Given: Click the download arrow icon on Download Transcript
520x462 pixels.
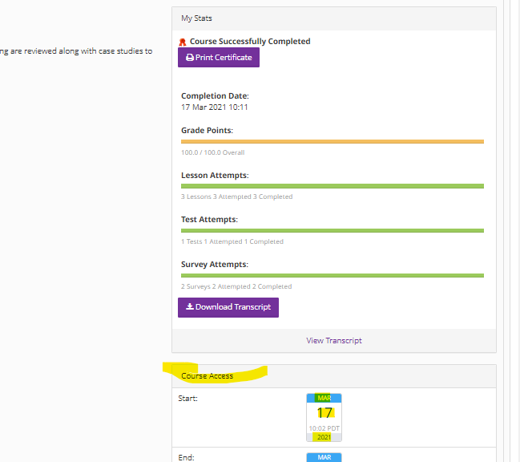Looking at the screenshot, I should [x=189, y=307].
